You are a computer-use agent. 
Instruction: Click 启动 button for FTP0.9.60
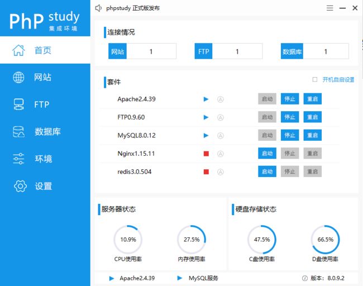pos(267,117)
